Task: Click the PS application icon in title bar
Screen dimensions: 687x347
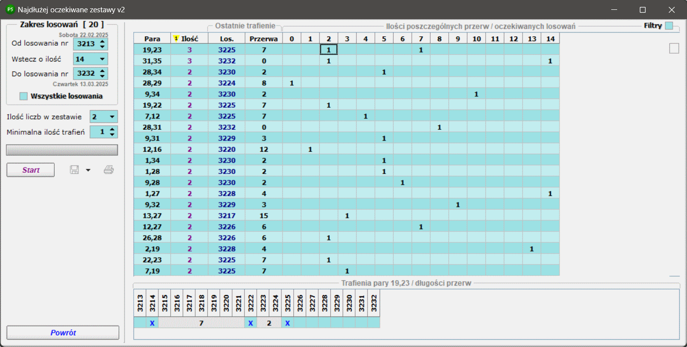Action: click(10, 9)
